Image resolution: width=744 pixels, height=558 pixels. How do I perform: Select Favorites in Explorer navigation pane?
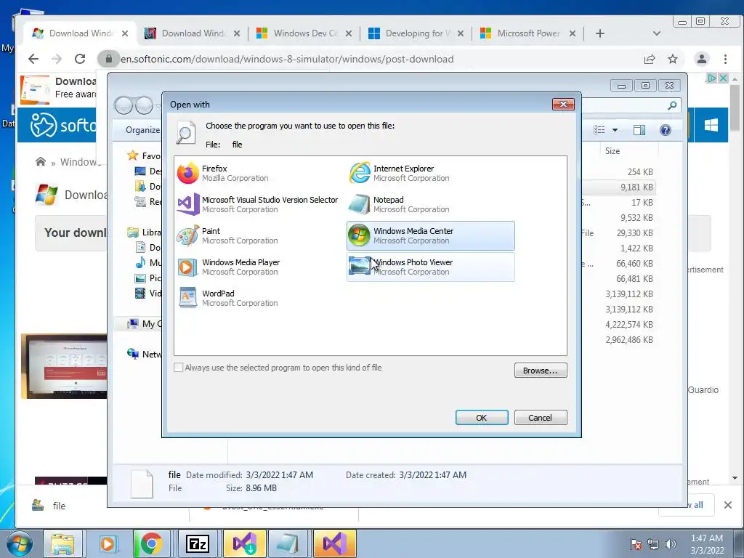pos(144,155)
